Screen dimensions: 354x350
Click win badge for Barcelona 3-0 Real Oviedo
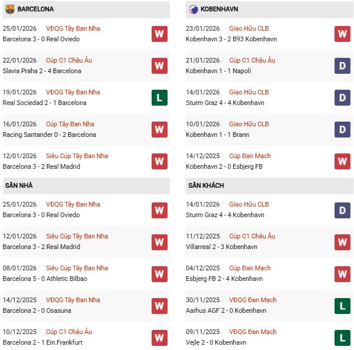[x=159, y=34]
